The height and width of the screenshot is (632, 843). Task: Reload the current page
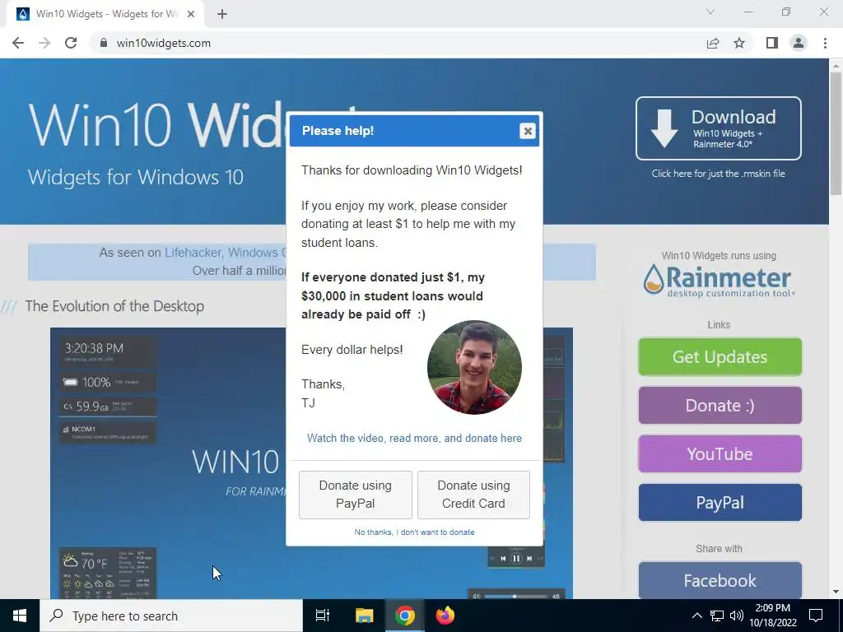coord(71,43)
